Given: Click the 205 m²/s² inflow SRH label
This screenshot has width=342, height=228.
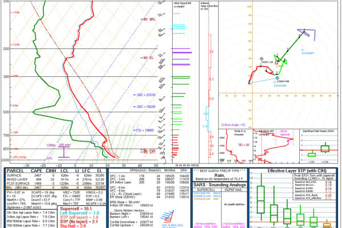Looking at the screenshot, I should click(x=65, y=145).
